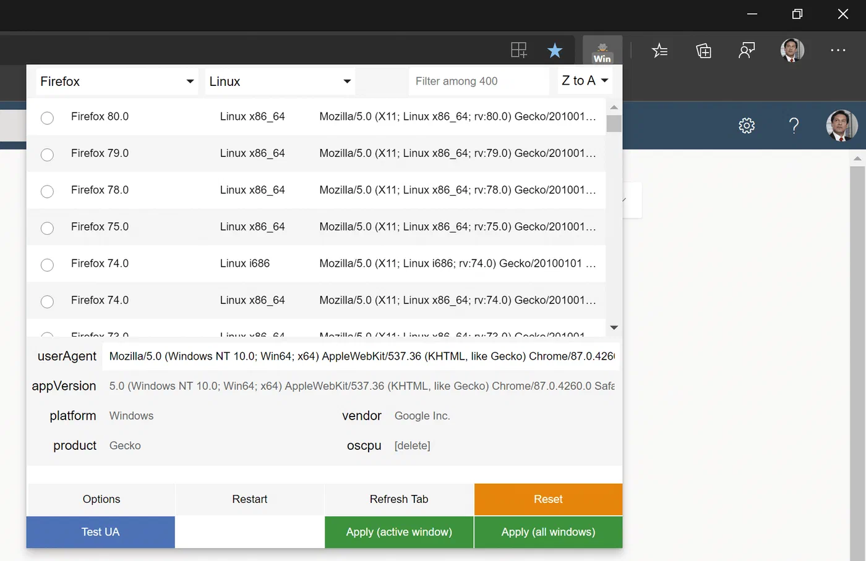Screen dimensions: 866x561
Task: Open the Z to A sort dropdown
Action: (x=585, y=80)
